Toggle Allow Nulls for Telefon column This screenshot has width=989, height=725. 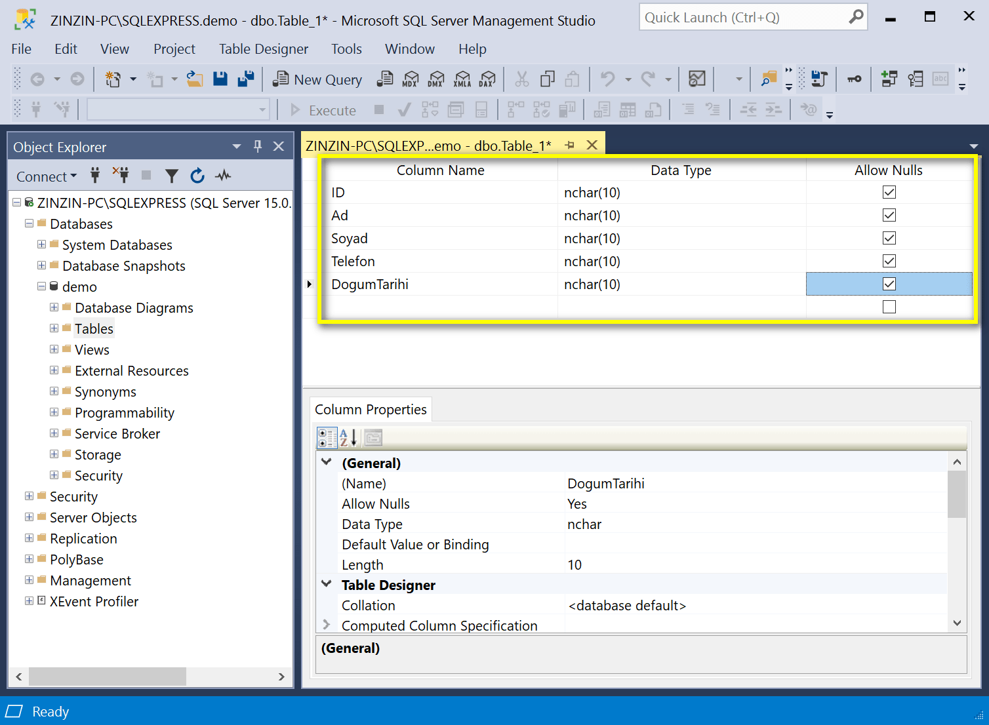click(x=889, y=261)
